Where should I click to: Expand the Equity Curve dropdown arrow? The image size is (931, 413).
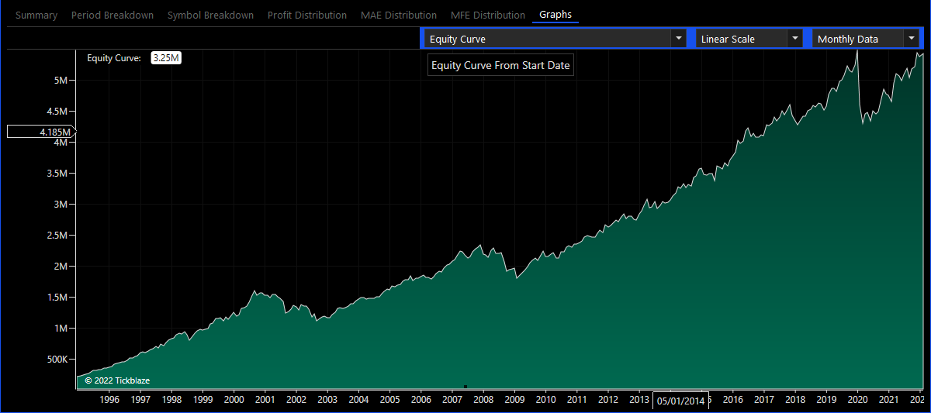[679, 39]
